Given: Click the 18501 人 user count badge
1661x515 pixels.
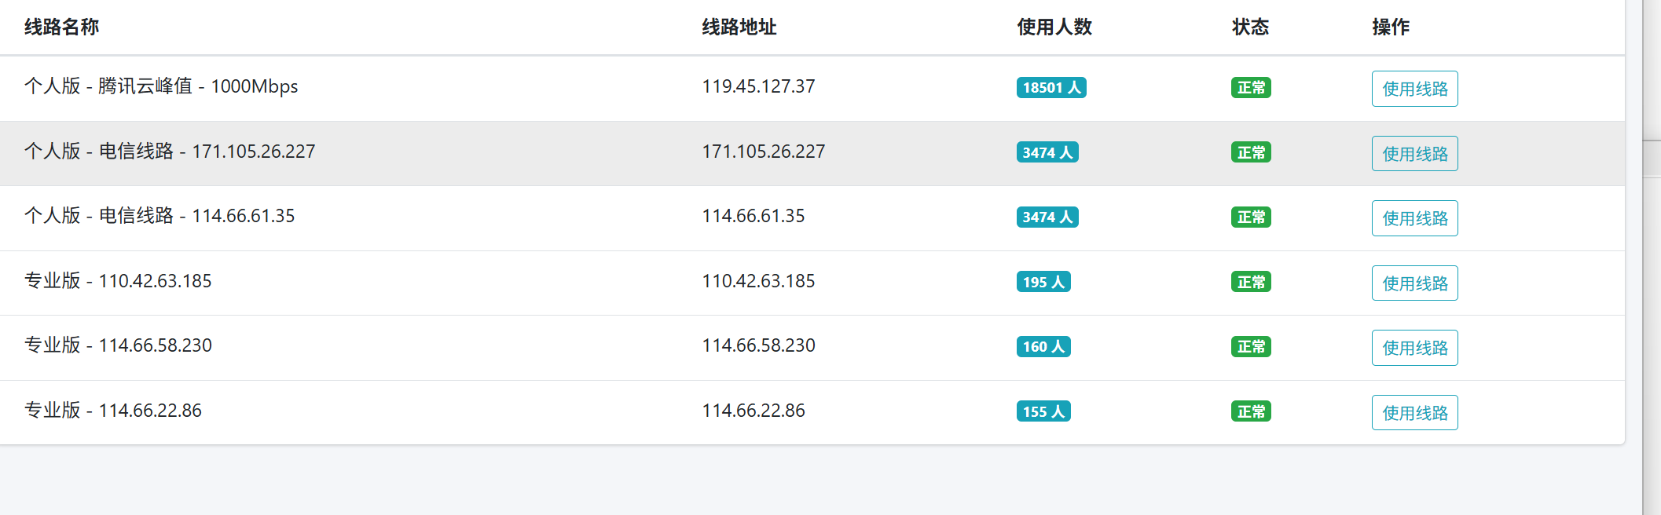Looking at the screenshot, I should coord(1051,87).
